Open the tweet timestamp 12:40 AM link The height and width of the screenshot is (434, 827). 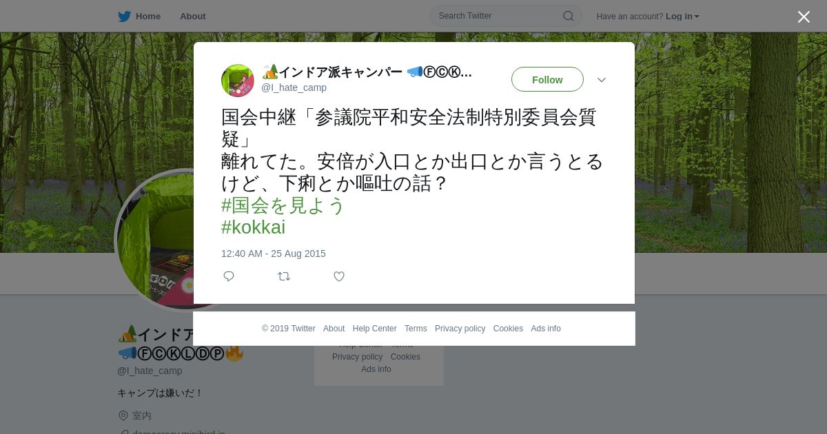(274, 254)
